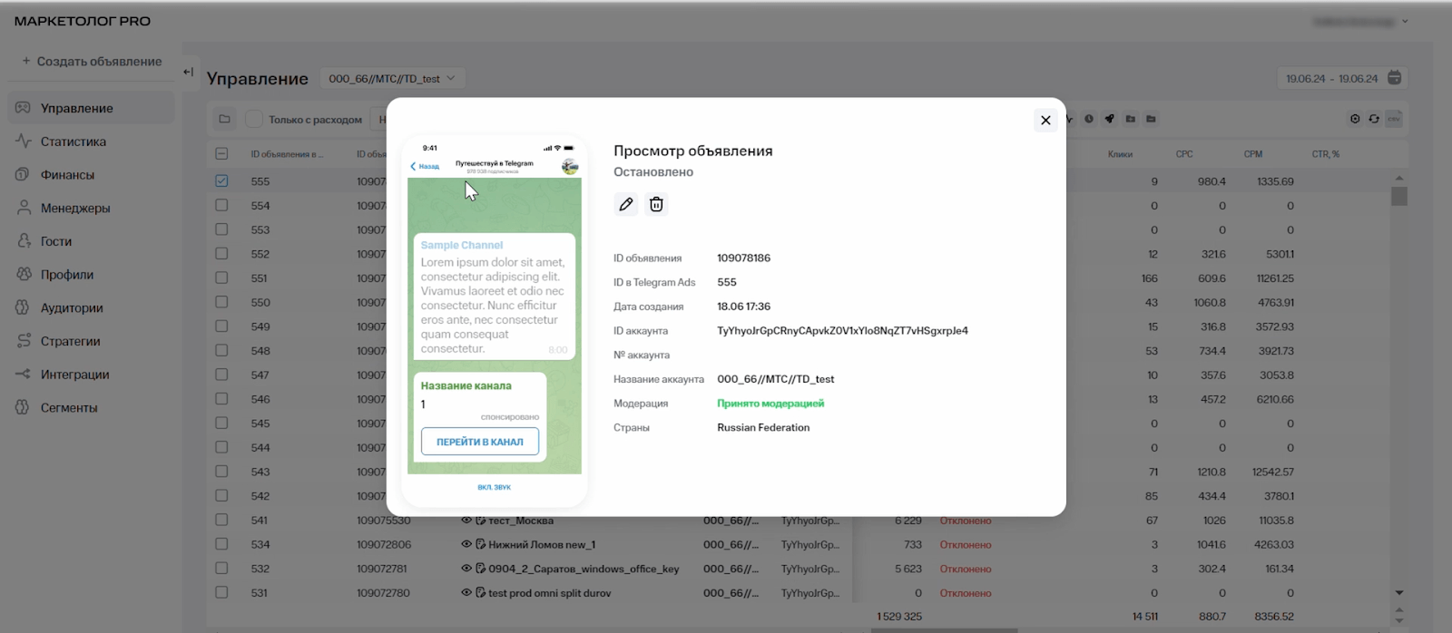The height and width of the screenshot is (633, 1452).
Task: Click the МАРКЕТОЛОГ PRO logo
Action: (x=83, y=21)
